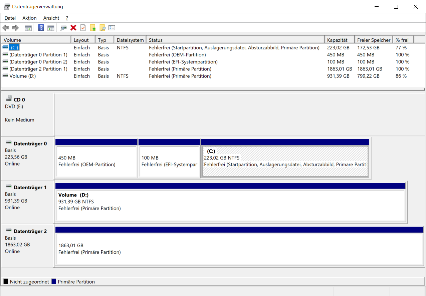Screen dimensions: 426x296
Task: Open help via blue question mark icon
Action: [41, 28]
